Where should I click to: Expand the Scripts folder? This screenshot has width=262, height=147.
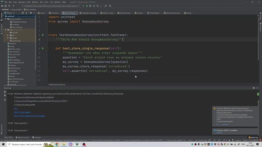(8, 38)
